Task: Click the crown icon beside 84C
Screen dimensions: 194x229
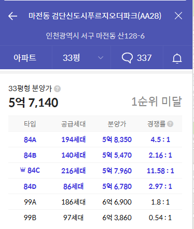Action: 23,170
